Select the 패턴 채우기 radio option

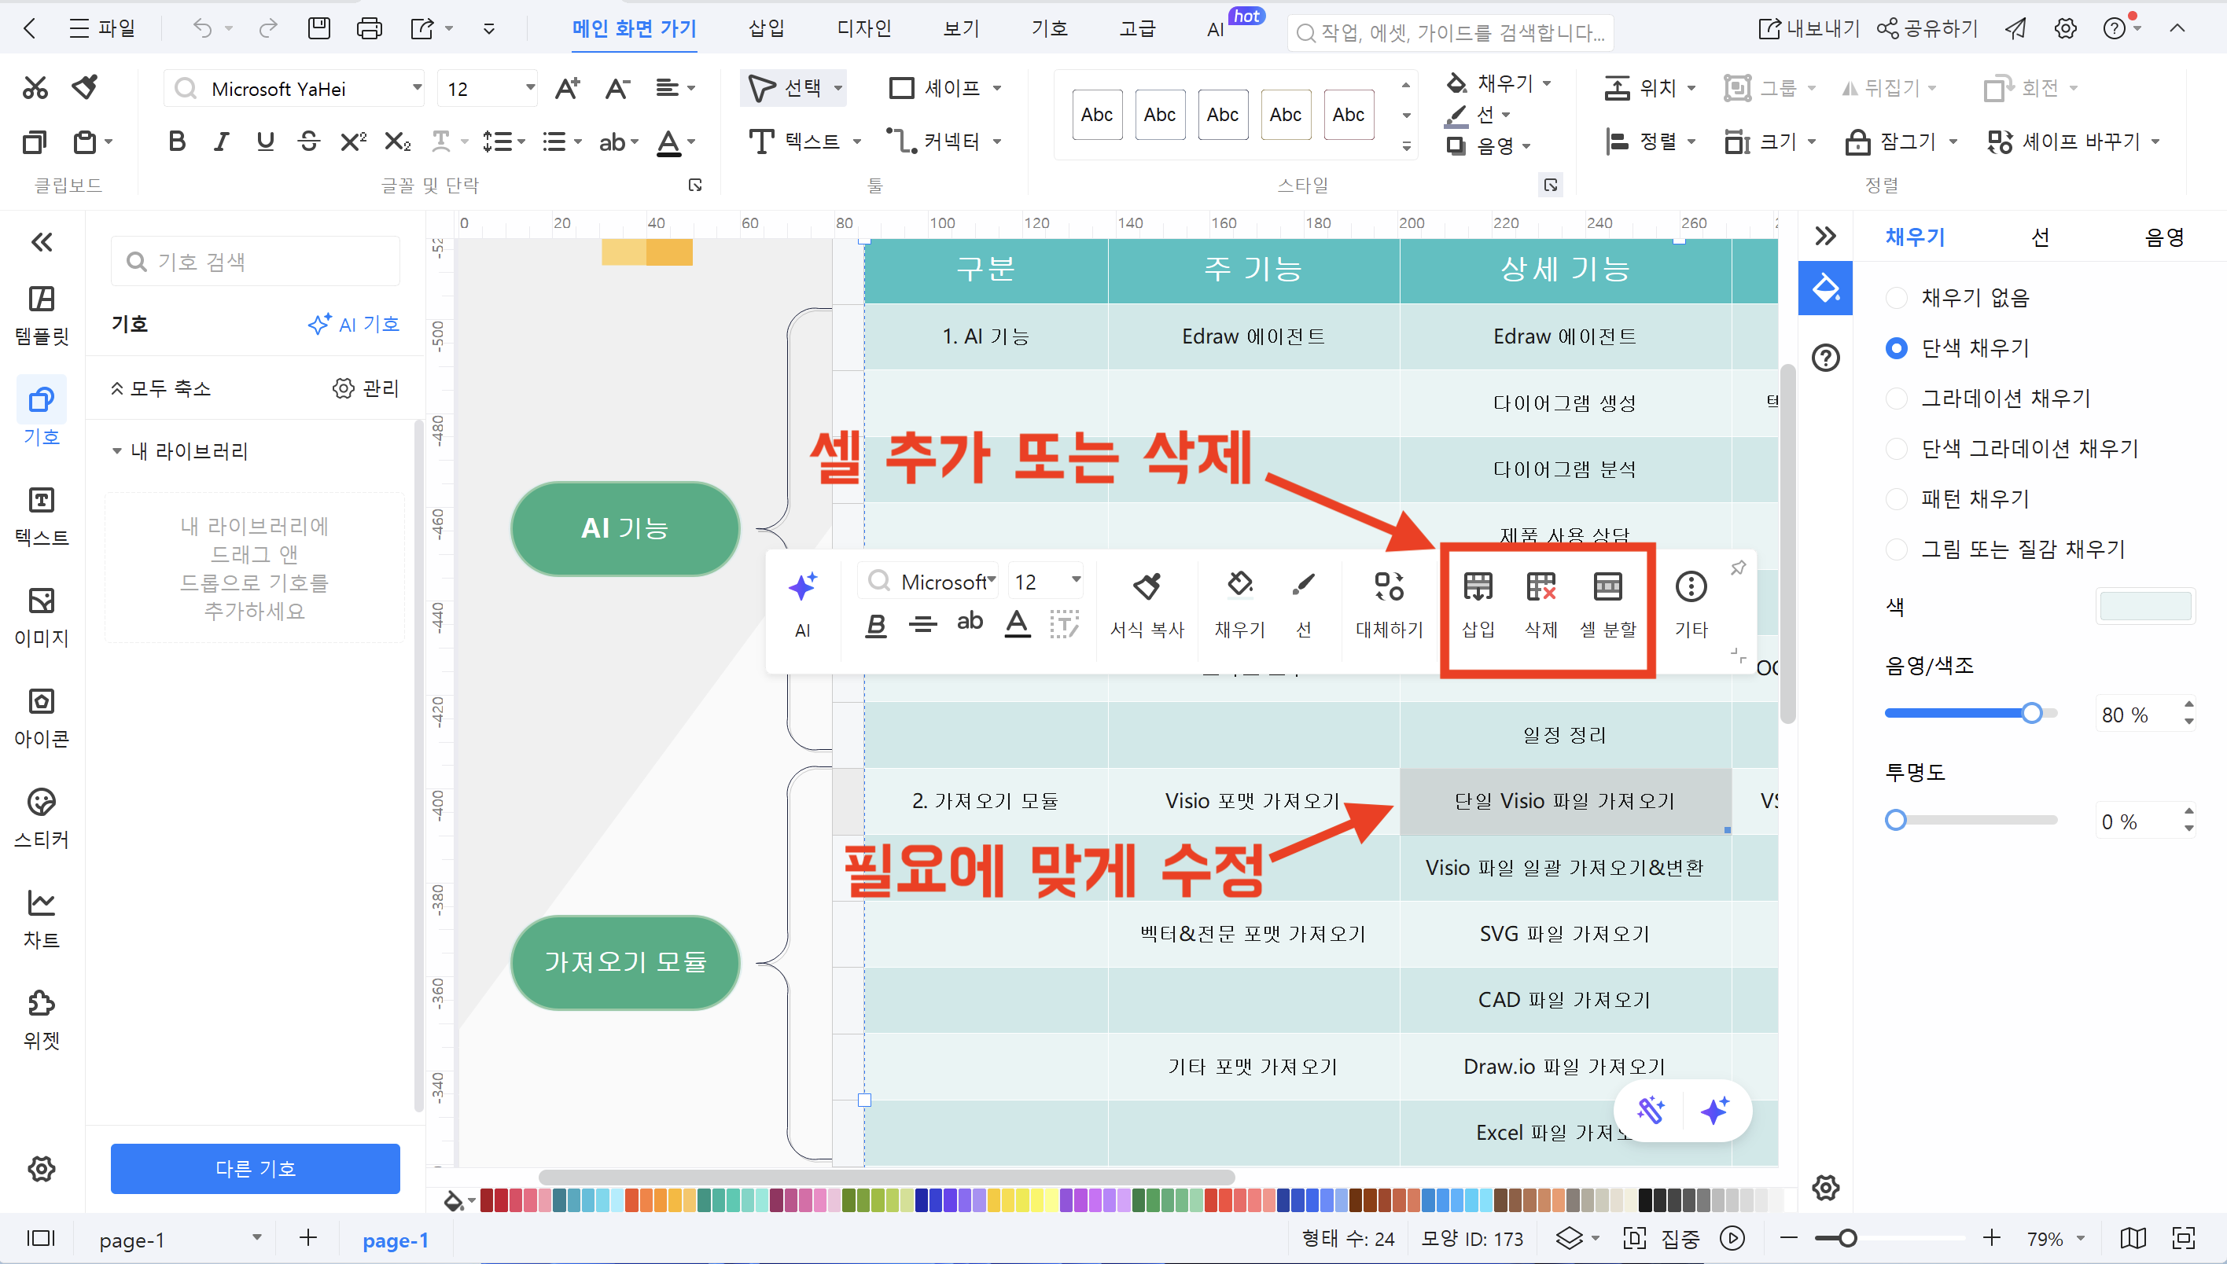point(1896,498)
